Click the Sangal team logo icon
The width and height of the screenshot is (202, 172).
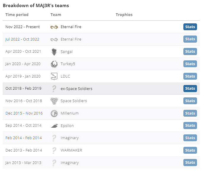click(54, 52)
